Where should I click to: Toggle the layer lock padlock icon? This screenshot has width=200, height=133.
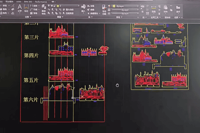(x=55, y=6)
